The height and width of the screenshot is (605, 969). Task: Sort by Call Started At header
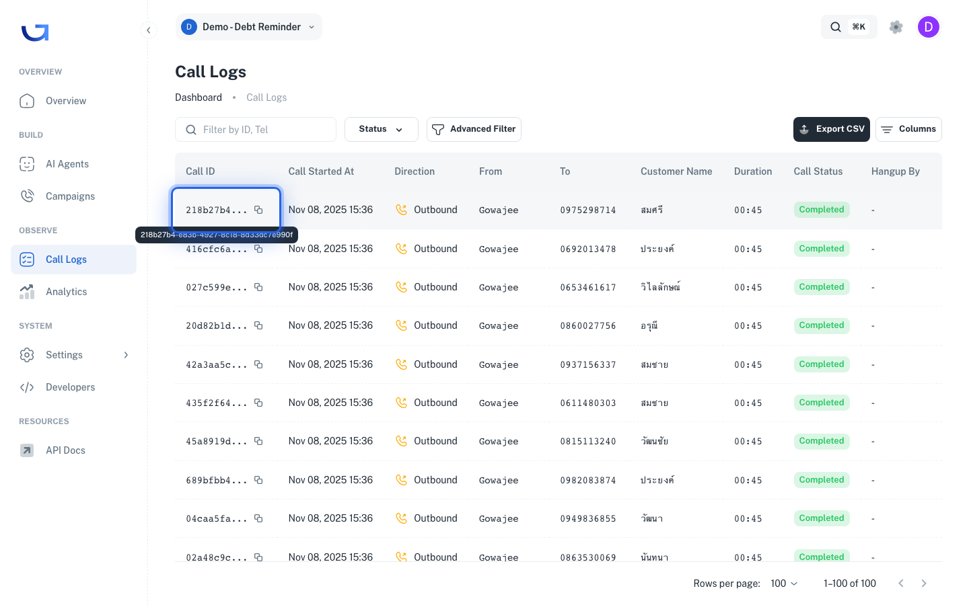tap(321, 171)
